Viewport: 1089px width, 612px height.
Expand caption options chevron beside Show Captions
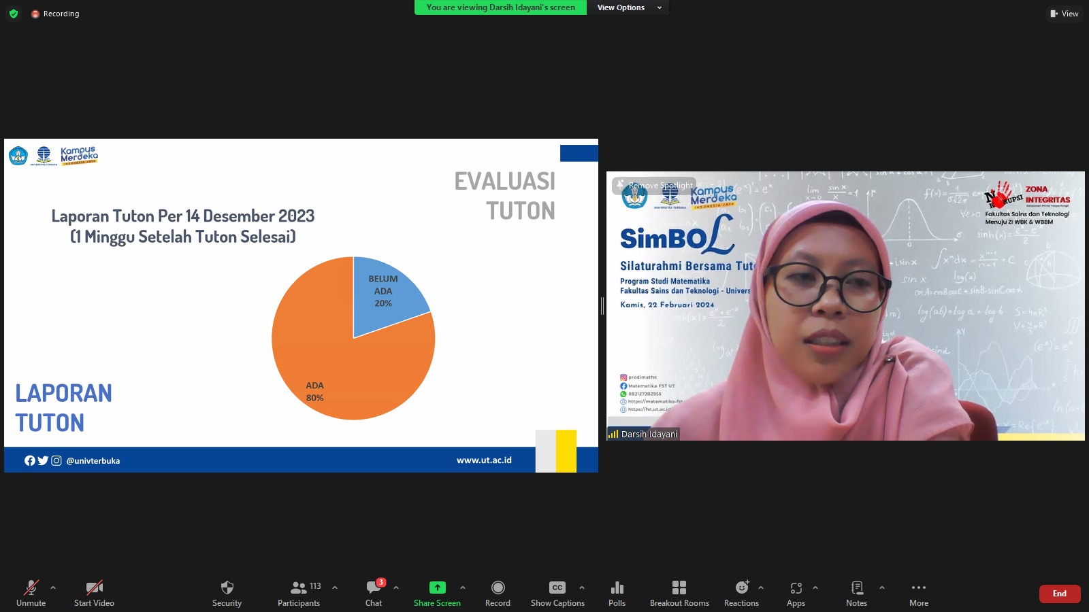pos(582,588)
